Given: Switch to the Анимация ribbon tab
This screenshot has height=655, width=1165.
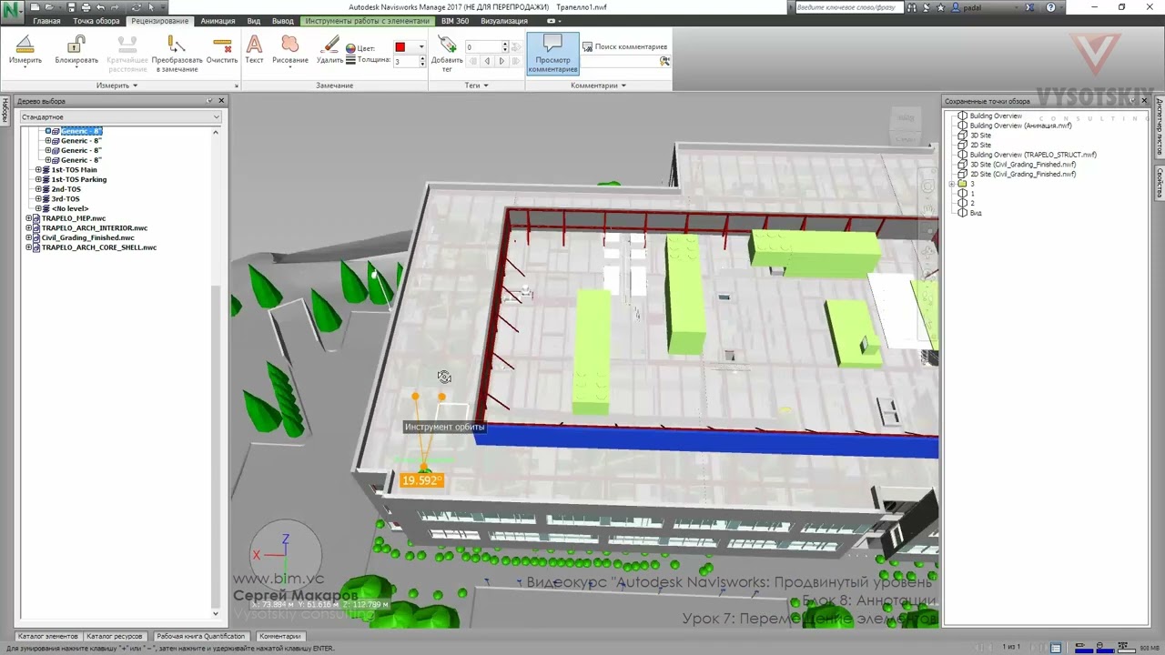Looking at the screenshot, I should 218,21.
